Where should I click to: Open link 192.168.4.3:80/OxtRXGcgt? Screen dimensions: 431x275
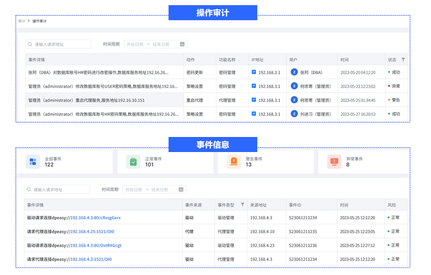tap(96, 245)
